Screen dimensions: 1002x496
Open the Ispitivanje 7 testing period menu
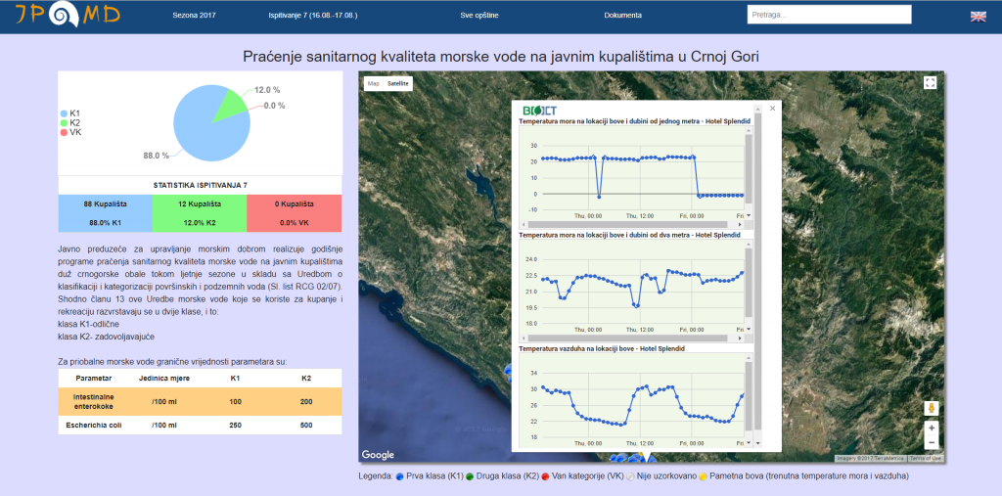[314, 16]
